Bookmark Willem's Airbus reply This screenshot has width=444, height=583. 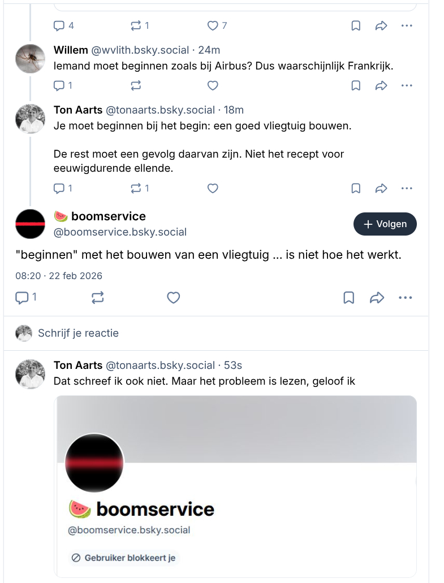[x=356, y=86]
